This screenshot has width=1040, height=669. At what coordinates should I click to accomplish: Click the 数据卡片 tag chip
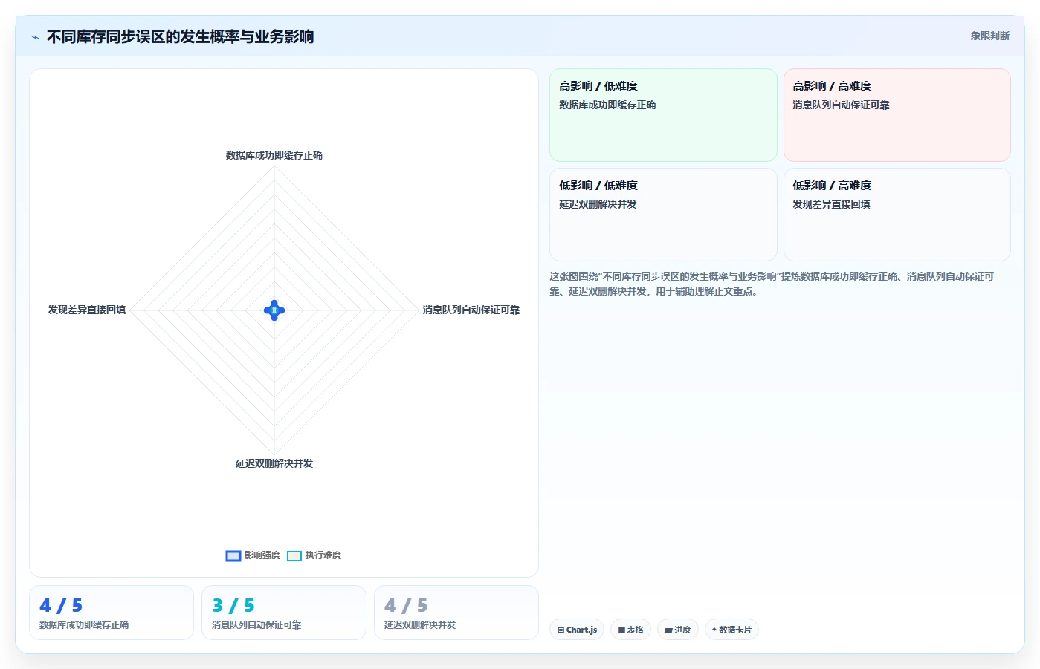pos(731,630)
